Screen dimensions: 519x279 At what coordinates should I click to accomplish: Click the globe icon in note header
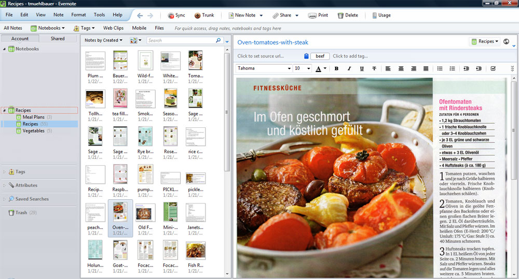click(x=506, y=41)
